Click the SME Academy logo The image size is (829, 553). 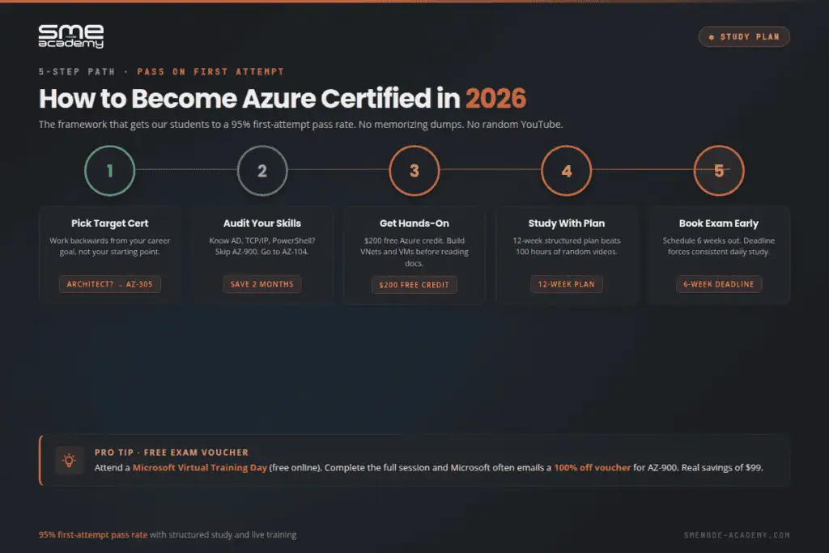click(71, 36)
